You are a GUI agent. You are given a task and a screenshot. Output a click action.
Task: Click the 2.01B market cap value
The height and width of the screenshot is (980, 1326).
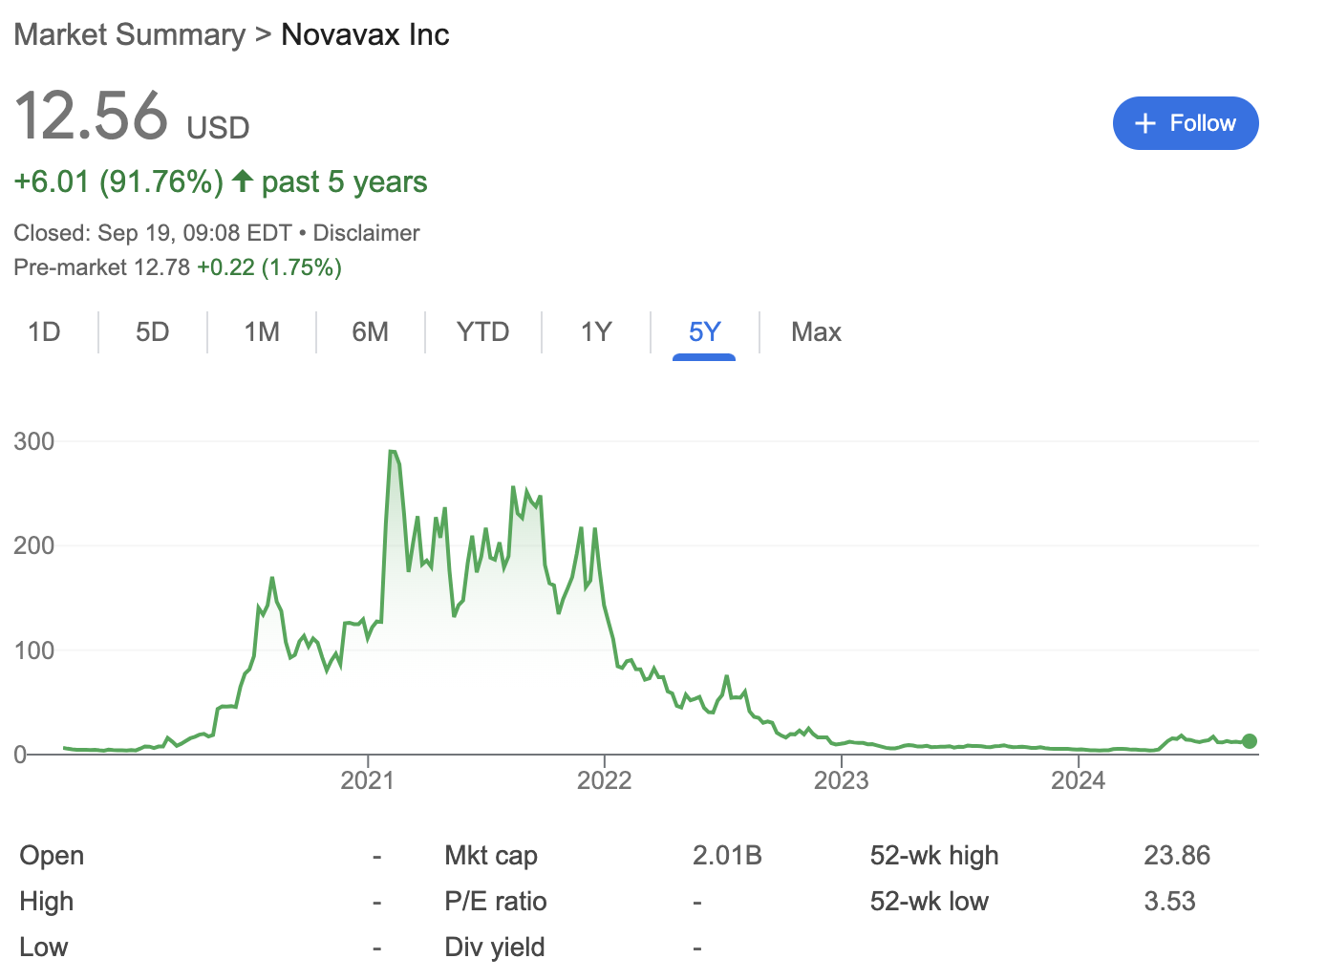click(x=727, y=855)
